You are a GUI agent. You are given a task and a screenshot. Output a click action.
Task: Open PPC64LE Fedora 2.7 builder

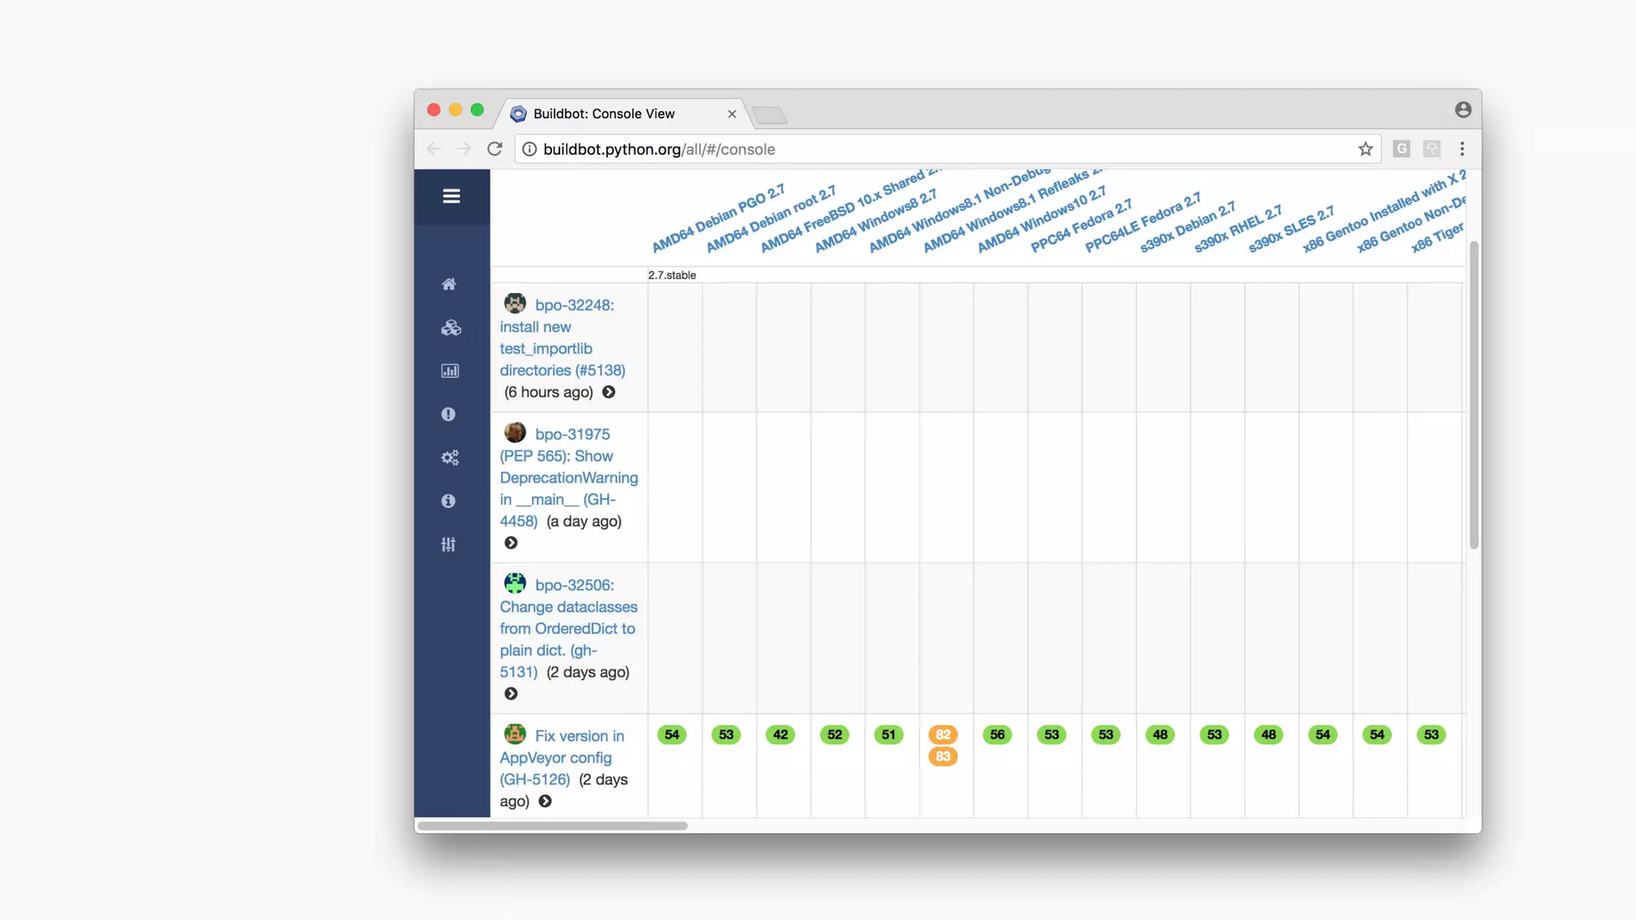coord(1143,223)
